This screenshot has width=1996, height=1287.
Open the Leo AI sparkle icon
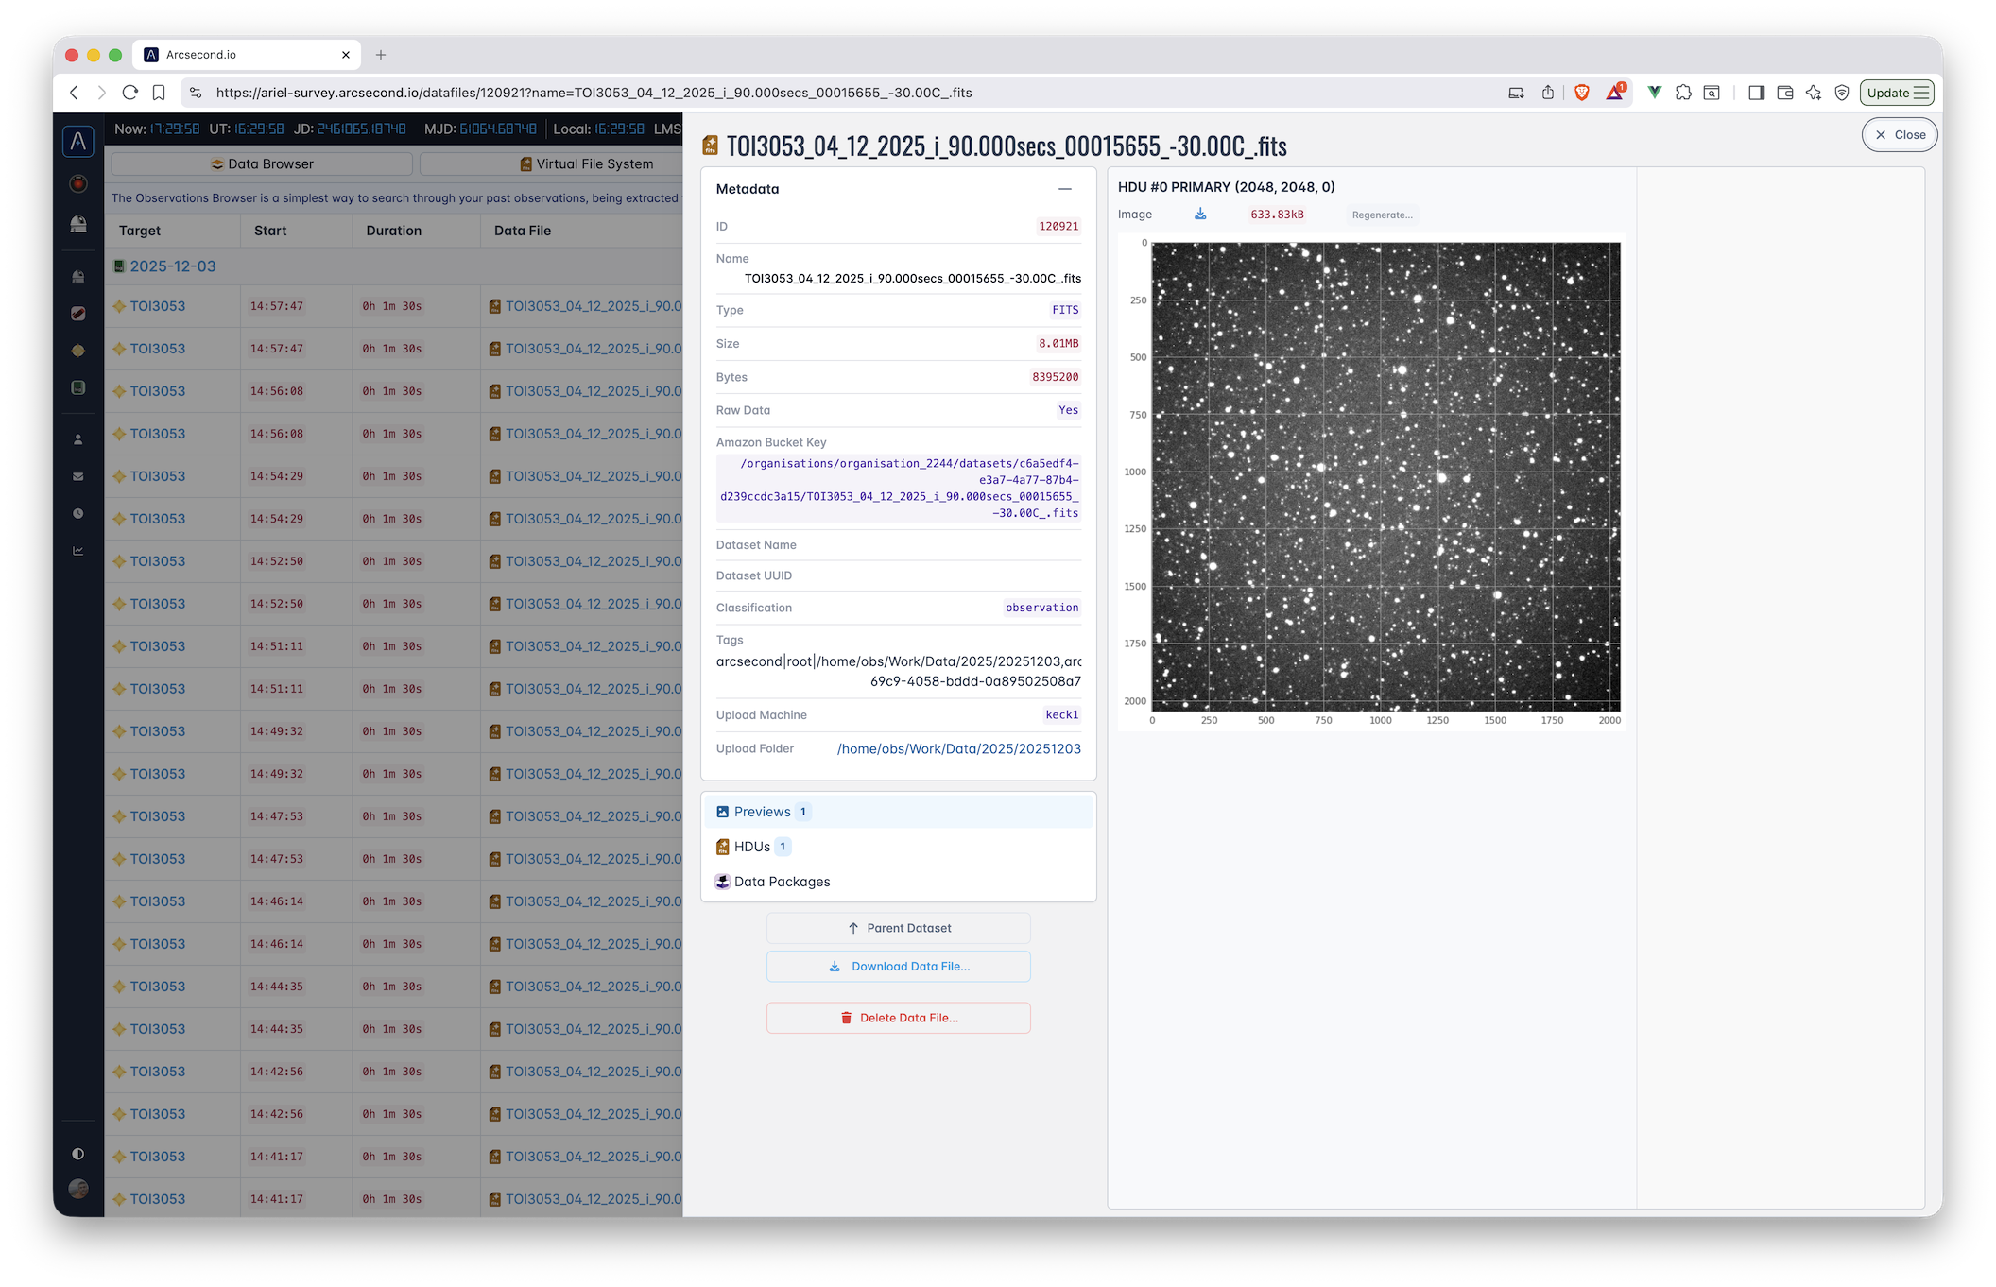1814,93
